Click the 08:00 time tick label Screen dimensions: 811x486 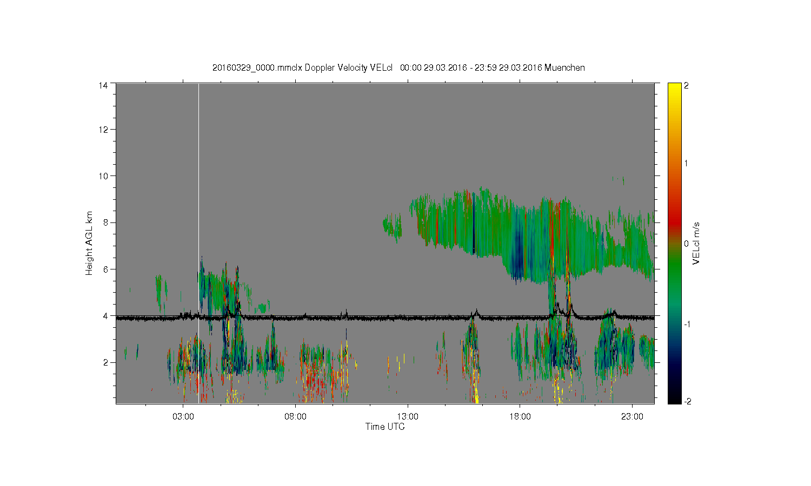click(x=295, y=417)
